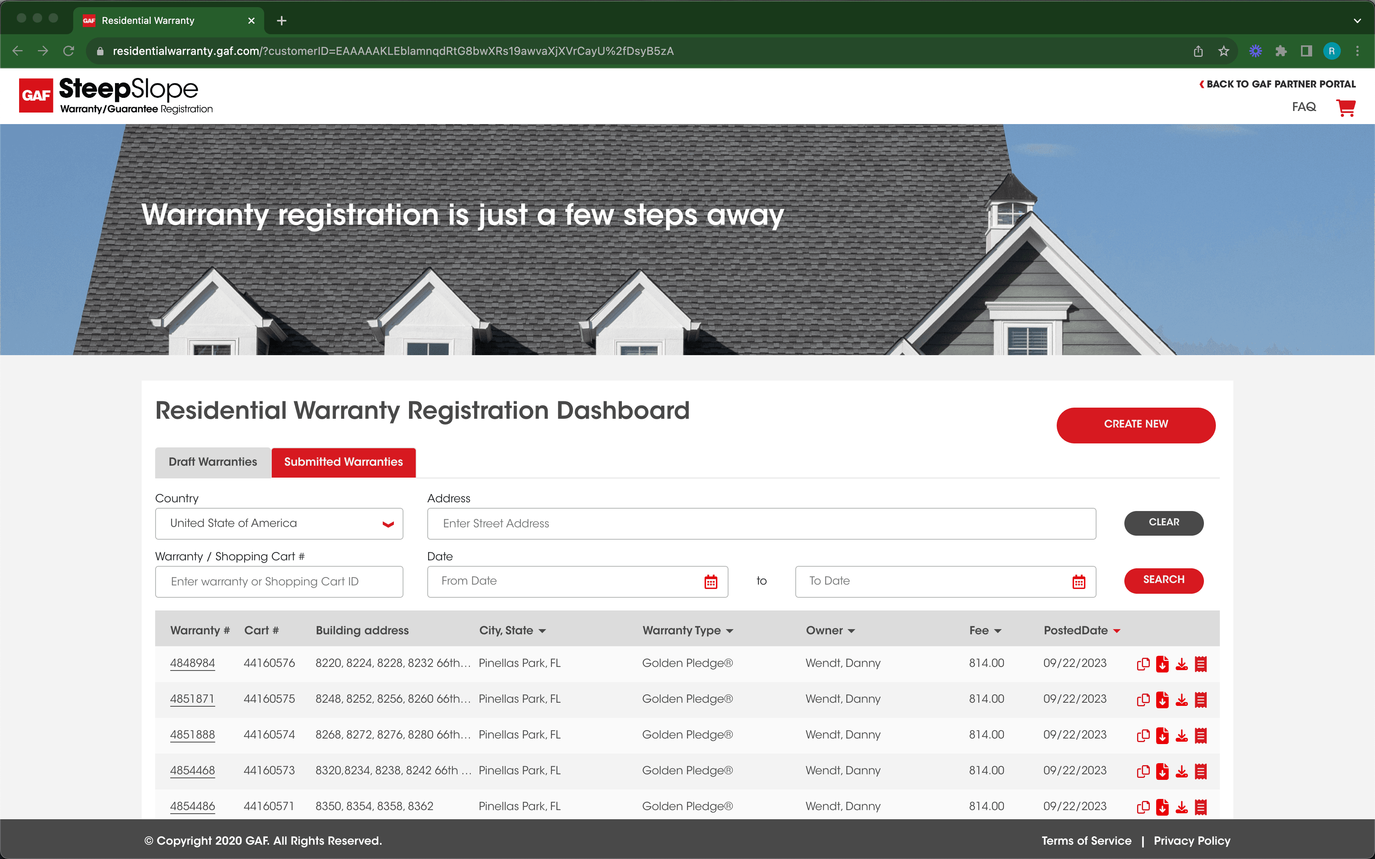Open the shopping cart icon
This screenshot has width=1375, height=859.
[x=1346, y=107]
